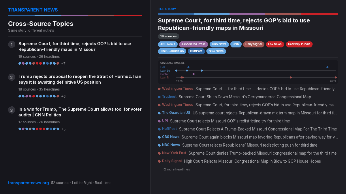346x194 pixels.
Task: Open Washington Times headline 'rejects GOP's bid'
Action: point(266,105)
